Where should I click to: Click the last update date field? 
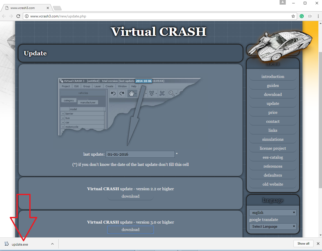pyautogui.click(x=140, y=154)
